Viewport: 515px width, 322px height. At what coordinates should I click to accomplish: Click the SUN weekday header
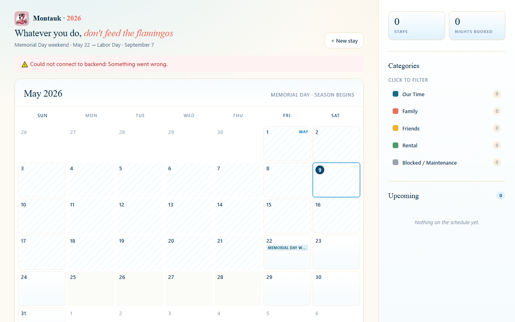click(x=42, y=116)
